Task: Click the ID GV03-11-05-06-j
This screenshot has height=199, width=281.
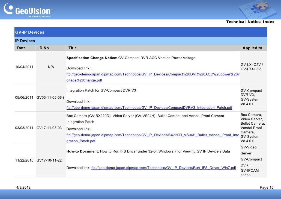Action: (x=50, y=98)
